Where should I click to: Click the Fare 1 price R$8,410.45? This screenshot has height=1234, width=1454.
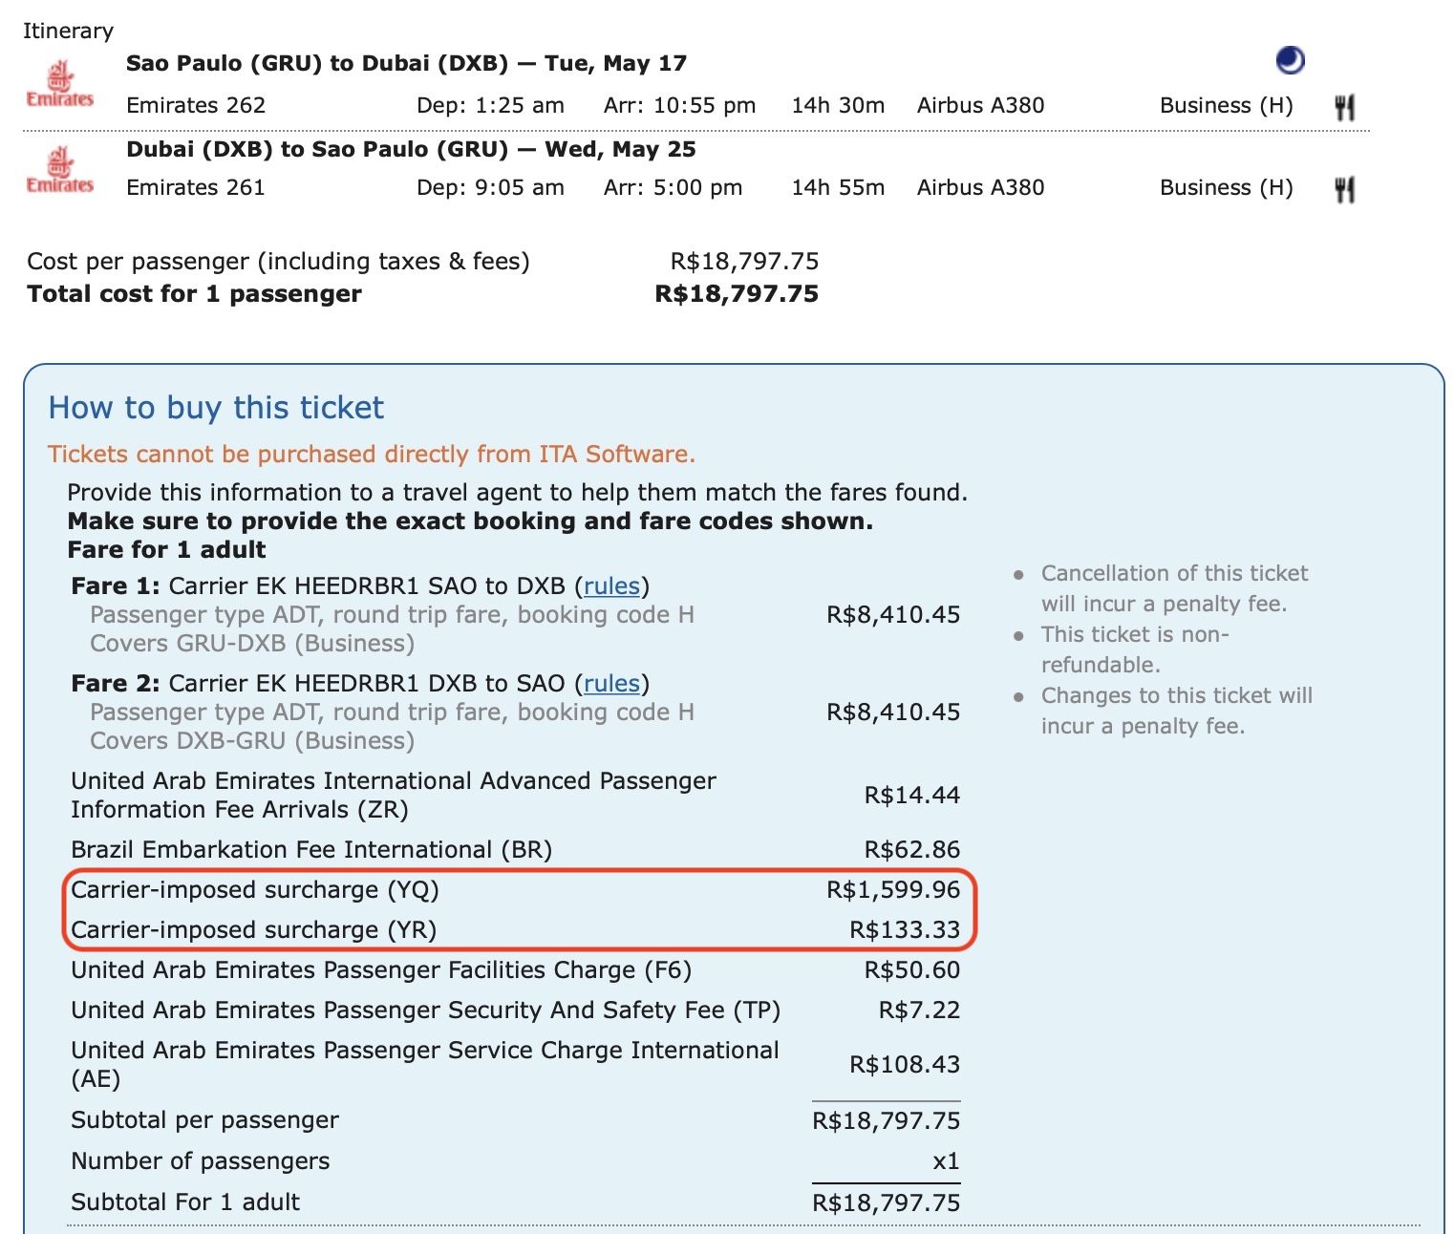click(x=892, y=614)
